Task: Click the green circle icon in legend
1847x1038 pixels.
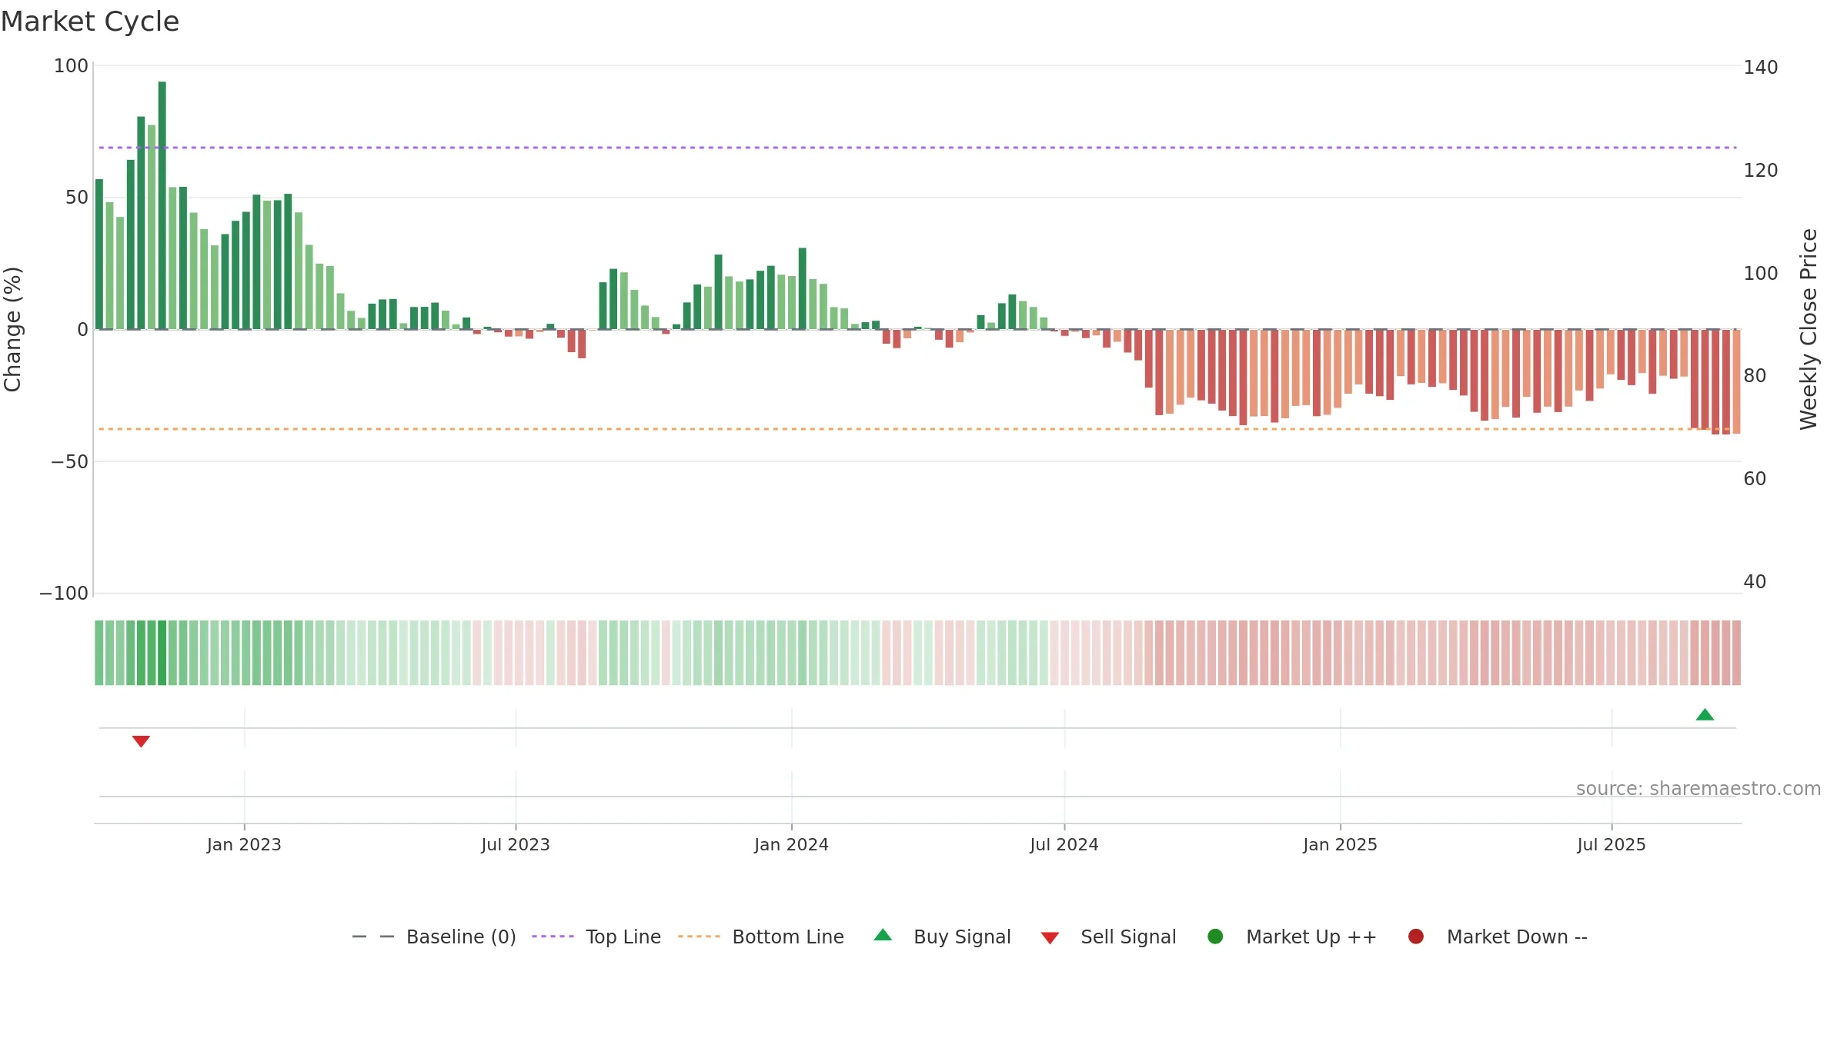Action: (x=1215, y=937)
